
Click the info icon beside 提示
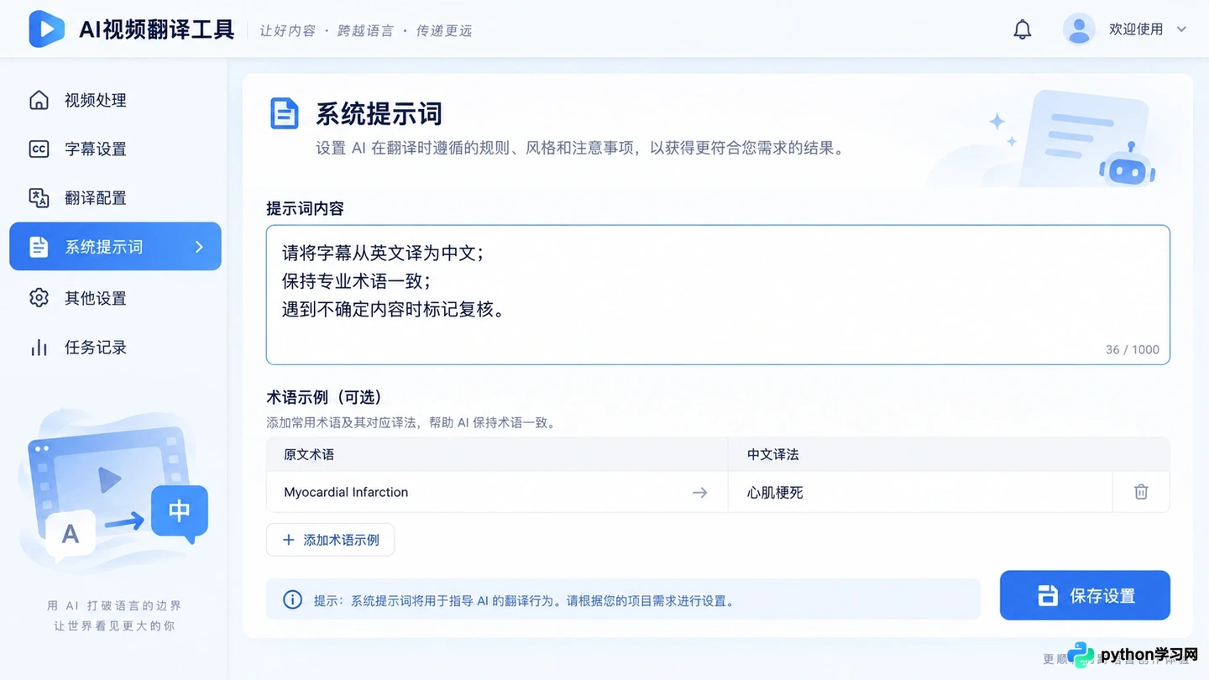pos(292,600)
